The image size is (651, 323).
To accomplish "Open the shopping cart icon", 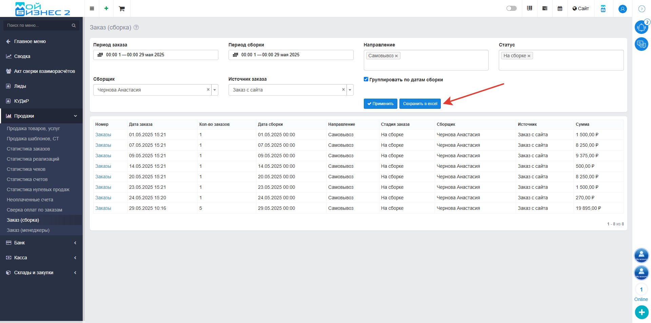I will (x=122, y=8).
